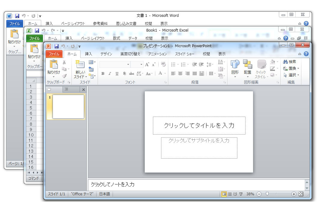Open the font size combo box
Viewport: 317px width, 213px height.
pos(137,65)
